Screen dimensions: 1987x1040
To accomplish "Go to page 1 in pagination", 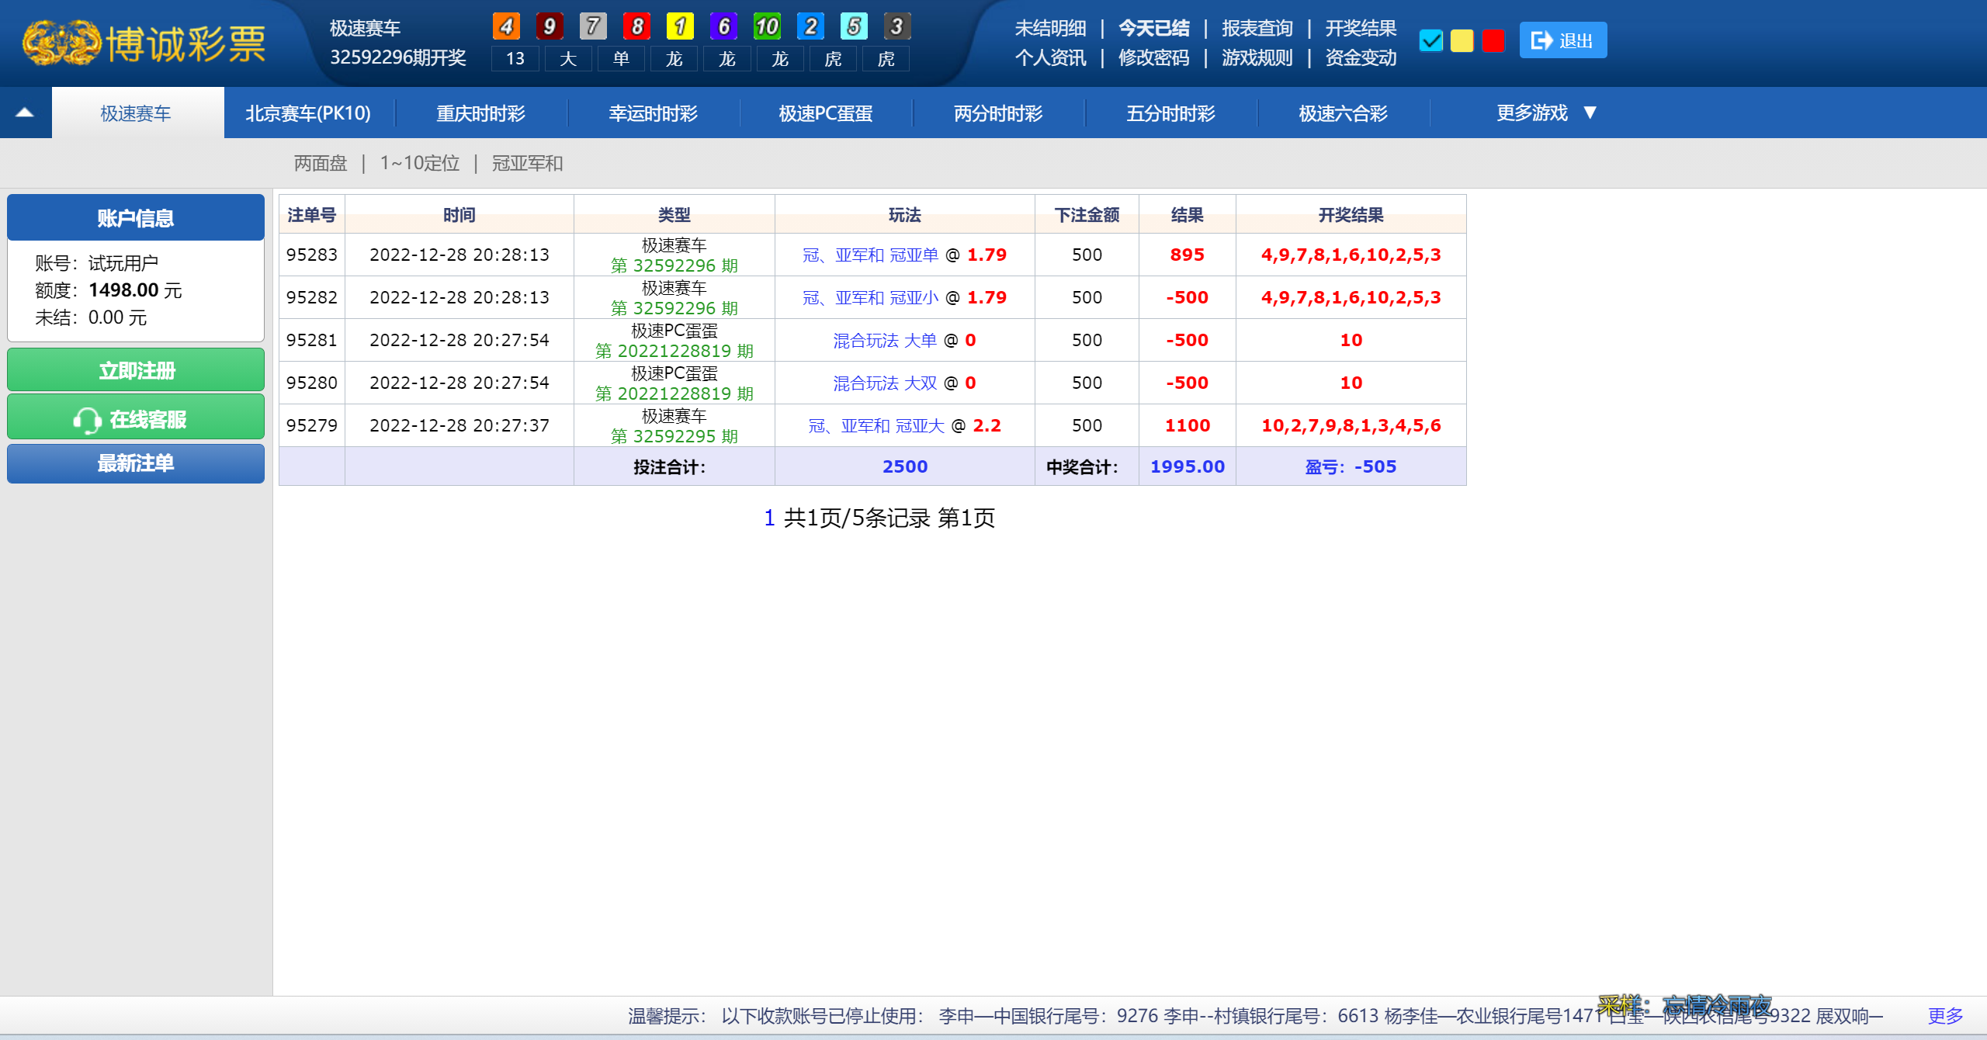I will 769,518.
